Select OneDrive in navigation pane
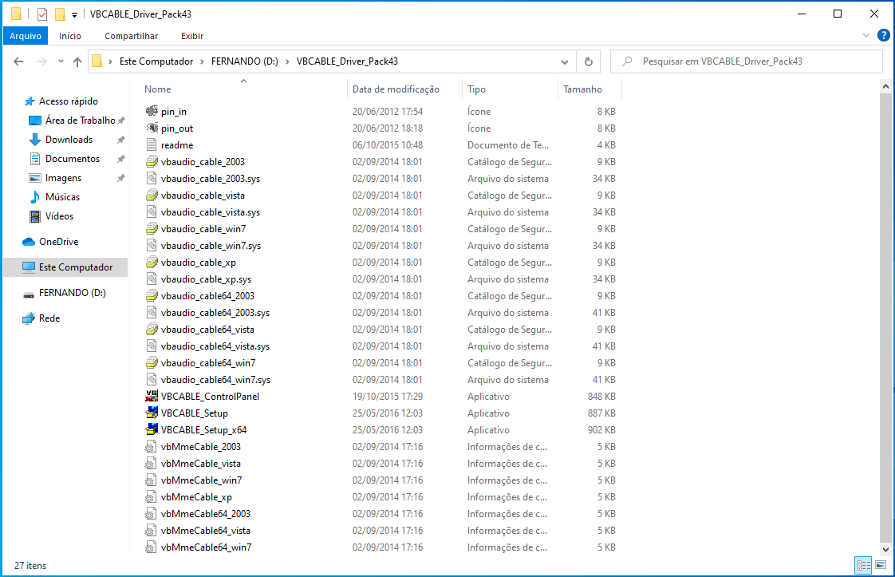This screenshot has width=895, height=577. click(x=58, y=242)
